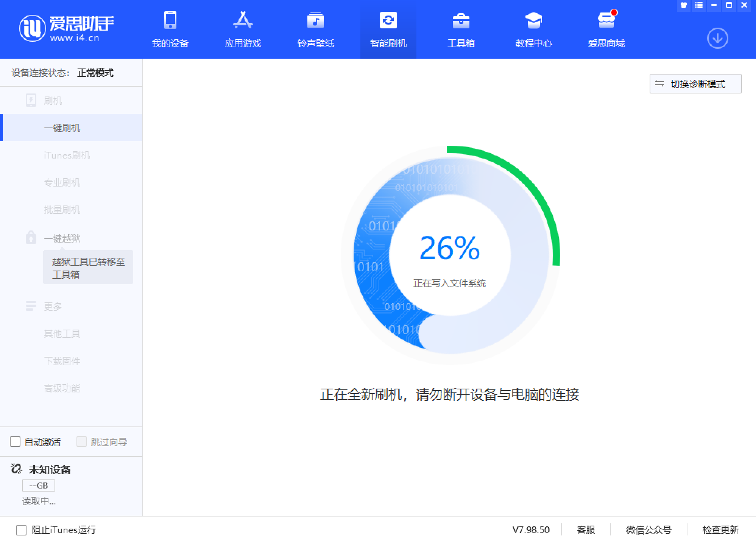Click 检查更新 link in status bar
This screenshot has width=756, height=540.
(720, 530)
